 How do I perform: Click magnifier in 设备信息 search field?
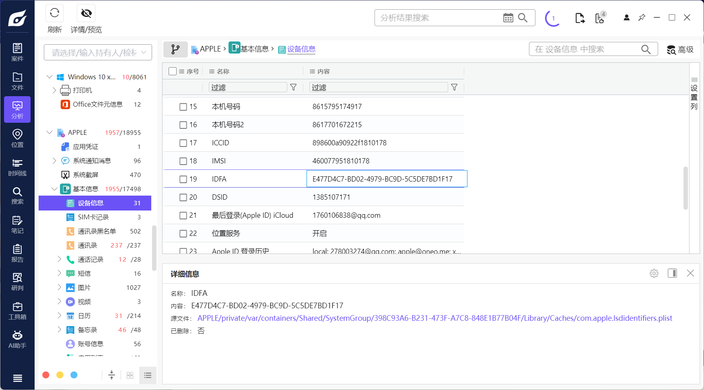pos(646,49)
